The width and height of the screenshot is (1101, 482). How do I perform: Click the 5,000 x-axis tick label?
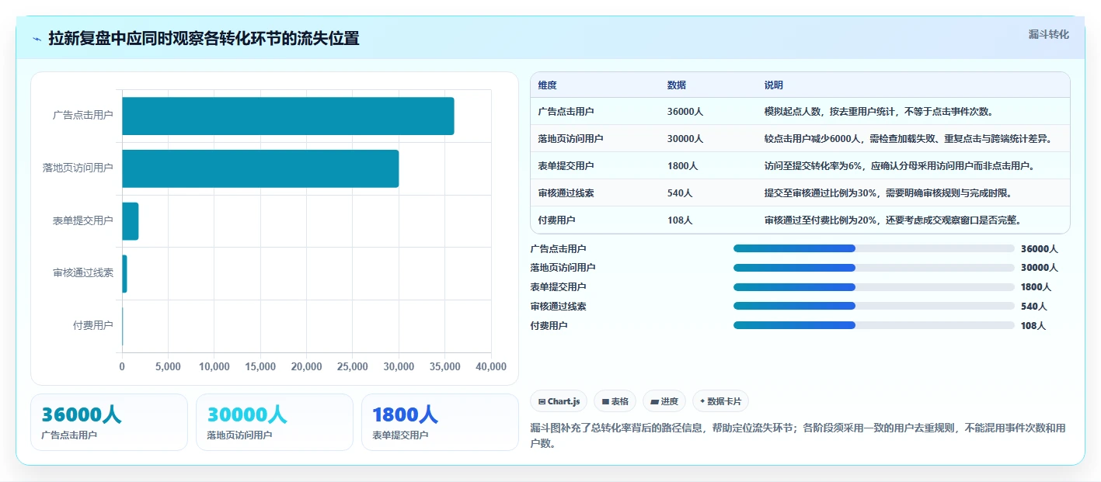(x=168, y=366)
